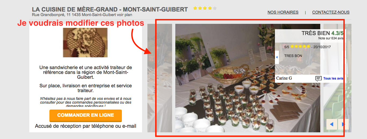The width and height of the screenshot is (367, 139).
Task: Select the partially visible left photo
Action: (x=160, y=78)
